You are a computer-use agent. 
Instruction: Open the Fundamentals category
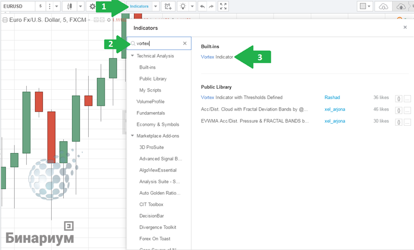(x=150, y=113)
